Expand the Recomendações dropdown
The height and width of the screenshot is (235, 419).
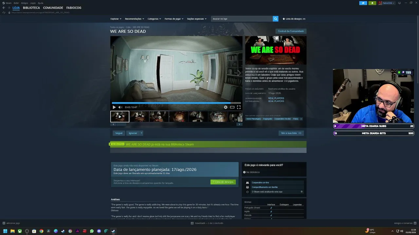click(134, 19)
